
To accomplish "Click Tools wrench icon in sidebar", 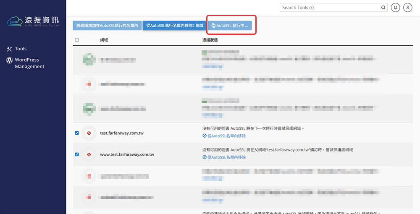I will click(9, 49).
